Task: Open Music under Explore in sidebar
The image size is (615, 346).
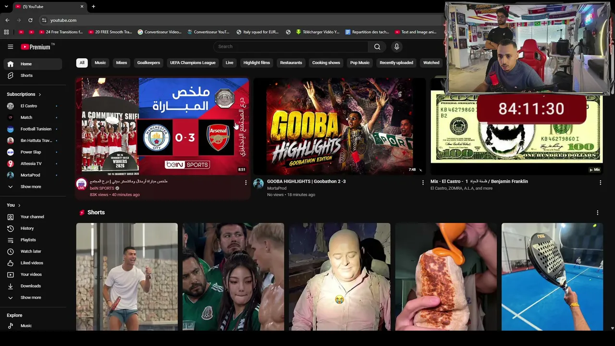Action: coord(33,326)
